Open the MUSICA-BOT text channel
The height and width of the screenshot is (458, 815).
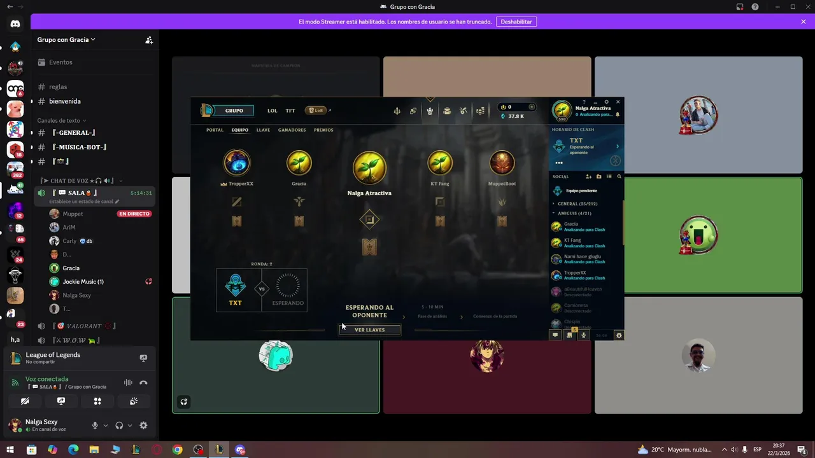click(x=95, y=147)
